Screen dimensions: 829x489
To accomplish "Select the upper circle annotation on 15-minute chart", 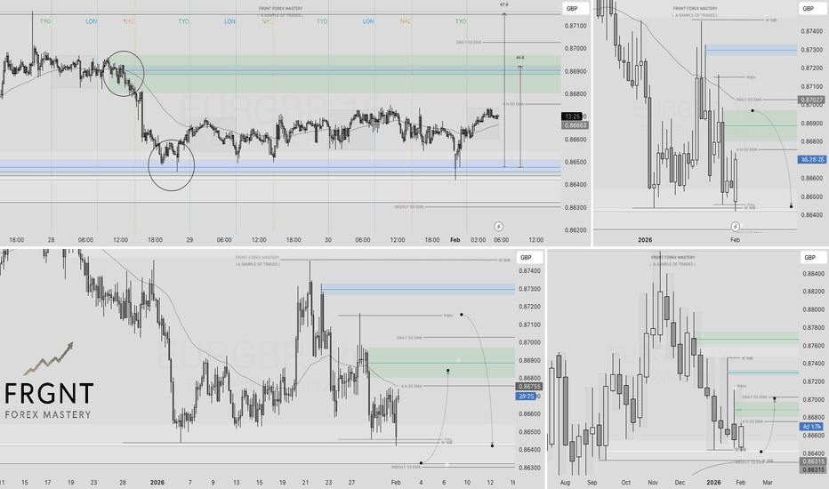I will pyautogui.click(x=124, y=74).
